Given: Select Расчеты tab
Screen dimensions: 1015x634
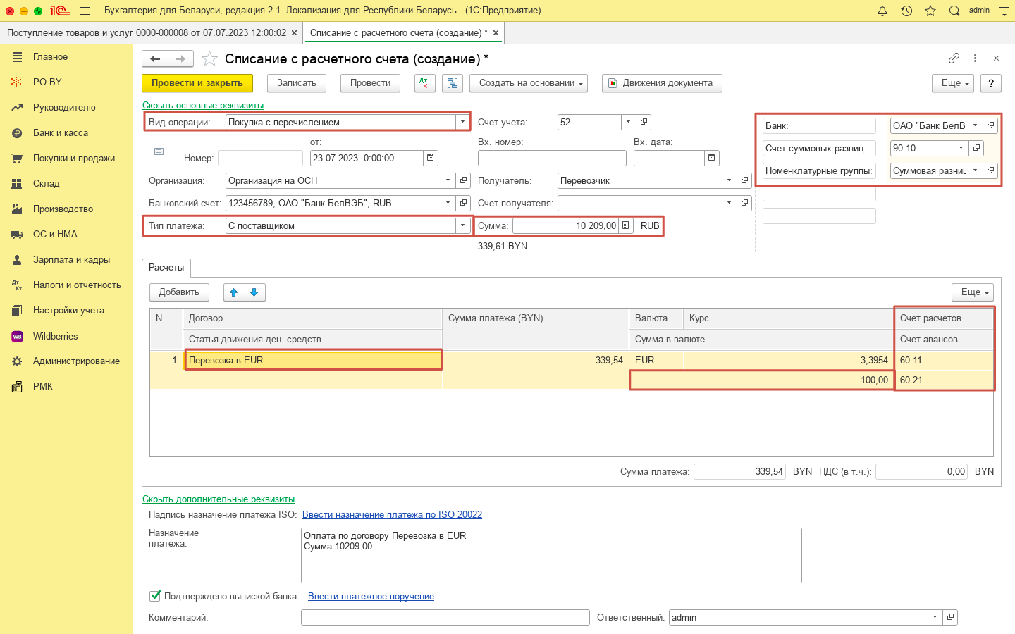Looking at the screenshot, I should point(166,268).
